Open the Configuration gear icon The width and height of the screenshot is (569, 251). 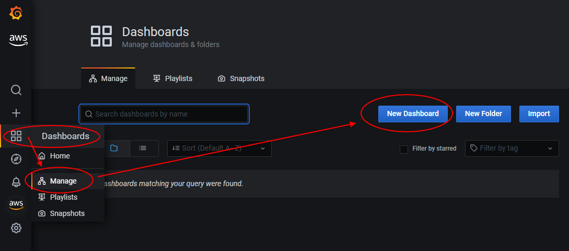pos(16,228)
